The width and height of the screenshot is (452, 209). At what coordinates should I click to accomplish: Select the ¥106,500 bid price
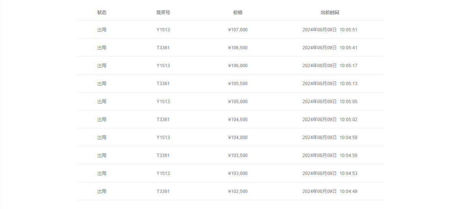tap(238, 48)
